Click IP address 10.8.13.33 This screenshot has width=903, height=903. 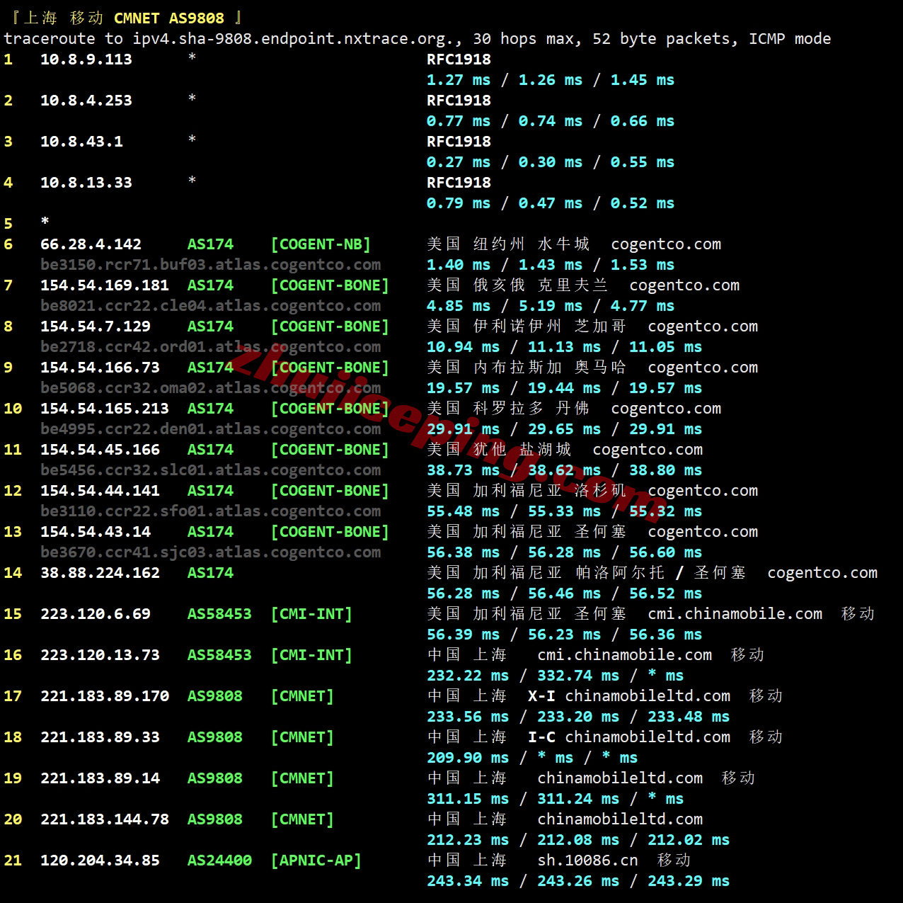point(86,183)
